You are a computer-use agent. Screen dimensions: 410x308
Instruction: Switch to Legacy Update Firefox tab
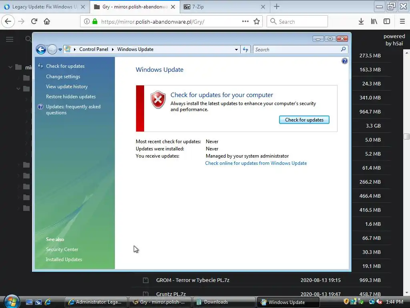click(45, 7)
